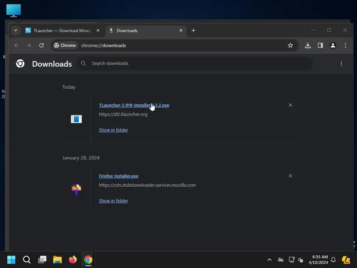
Task: Close the TLauncher tab
Action: (x=98, y=30)
